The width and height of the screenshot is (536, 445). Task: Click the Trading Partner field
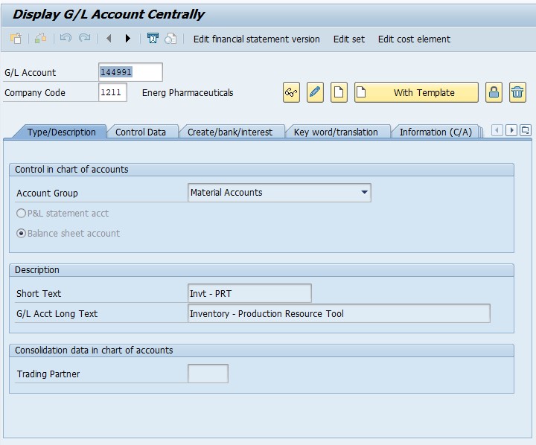[208, 374]
